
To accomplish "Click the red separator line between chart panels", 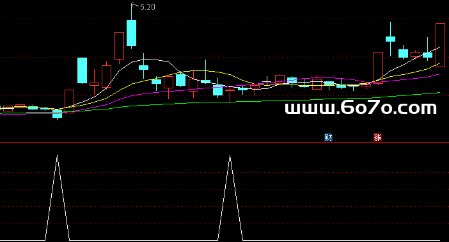I will pos(224,142).
